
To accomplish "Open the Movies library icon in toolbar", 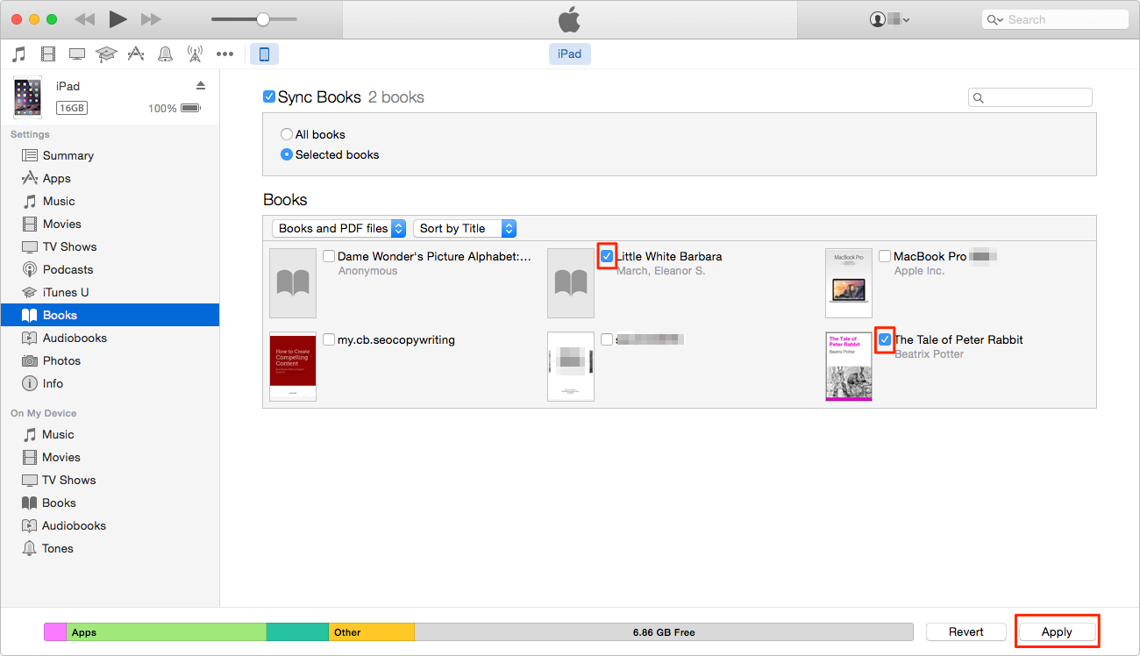I will pos(48,54).
